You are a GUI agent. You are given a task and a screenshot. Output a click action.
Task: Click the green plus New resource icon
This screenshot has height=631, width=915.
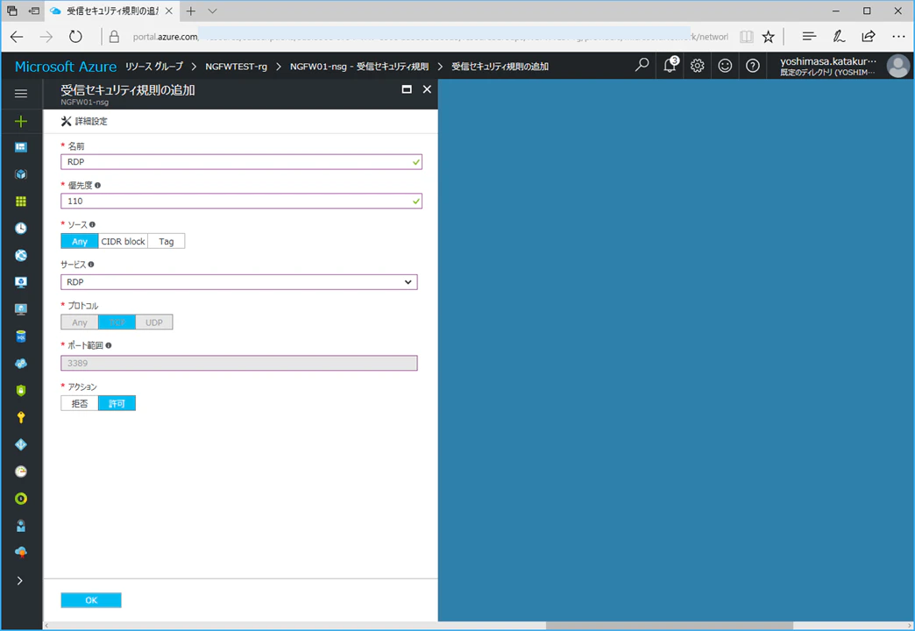[x=21, y=121]
